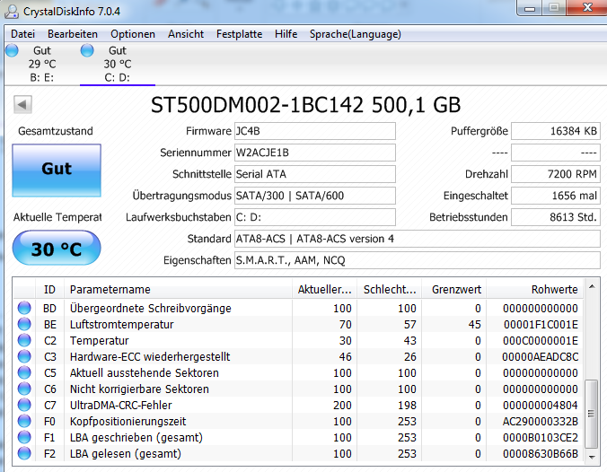The image size is (607, 472).
Task: Click the Schnittstelle field Serial ATA
Action: (x=315, y=174)
